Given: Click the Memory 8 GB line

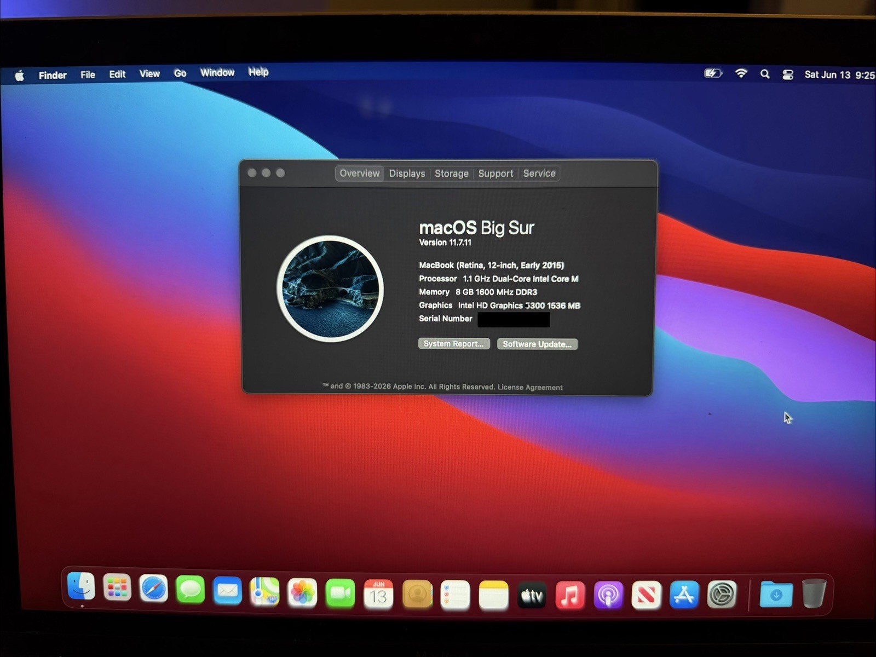Looking at the screenshot, I should 478,292.
